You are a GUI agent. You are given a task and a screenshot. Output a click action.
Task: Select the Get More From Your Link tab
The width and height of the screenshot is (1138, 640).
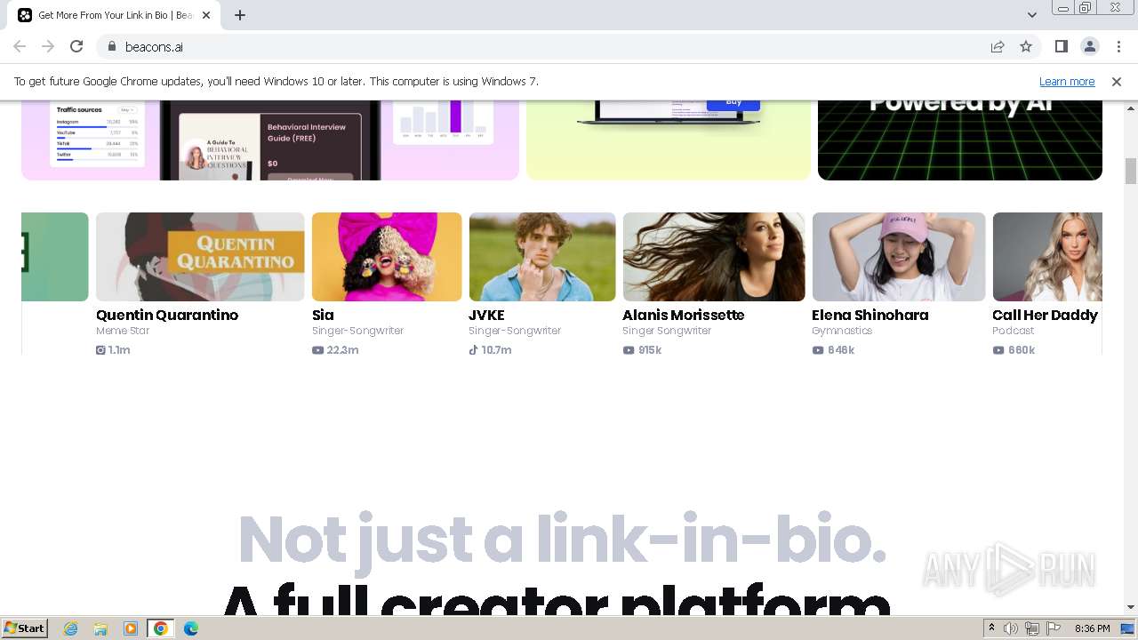114,15
